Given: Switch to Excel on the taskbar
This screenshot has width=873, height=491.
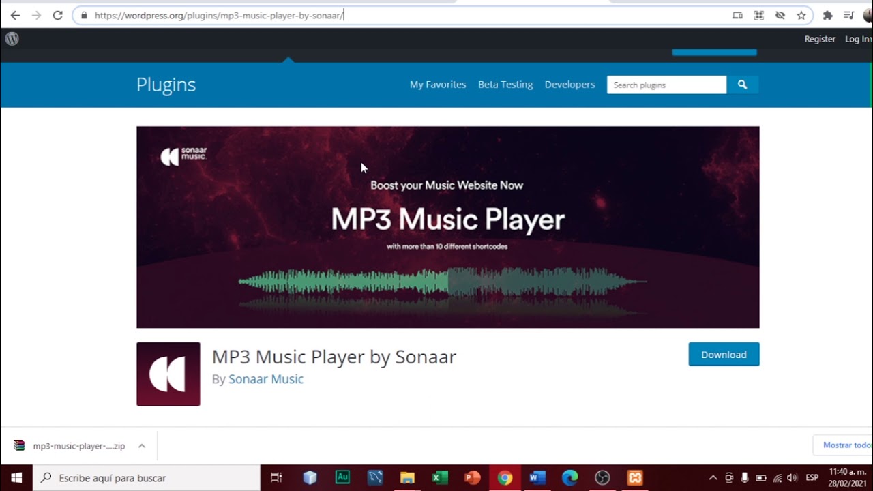Looking at the screenshot, I should pos(440,478).
